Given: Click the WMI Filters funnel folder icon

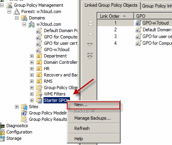Looking at the screenshot, I should tap(39, 94).
